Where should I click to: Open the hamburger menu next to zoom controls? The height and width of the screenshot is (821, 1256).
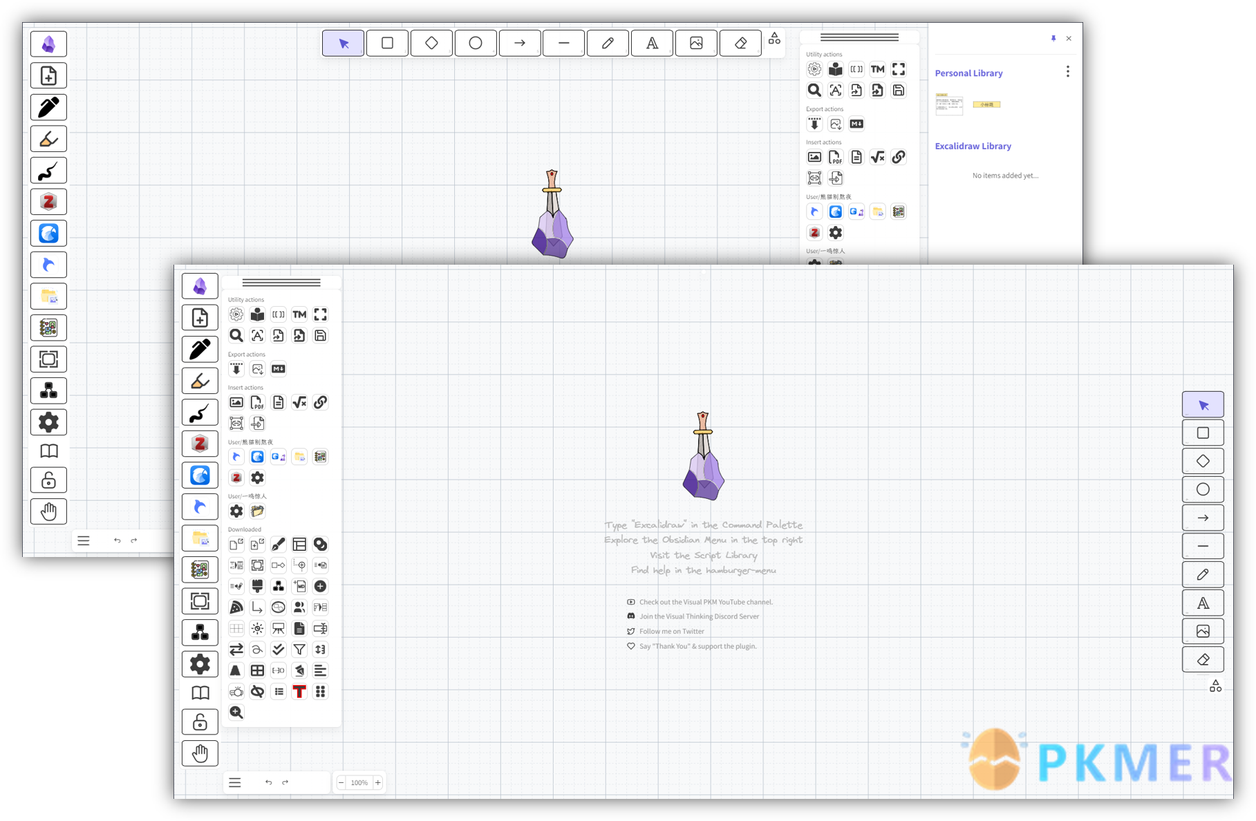235,782
